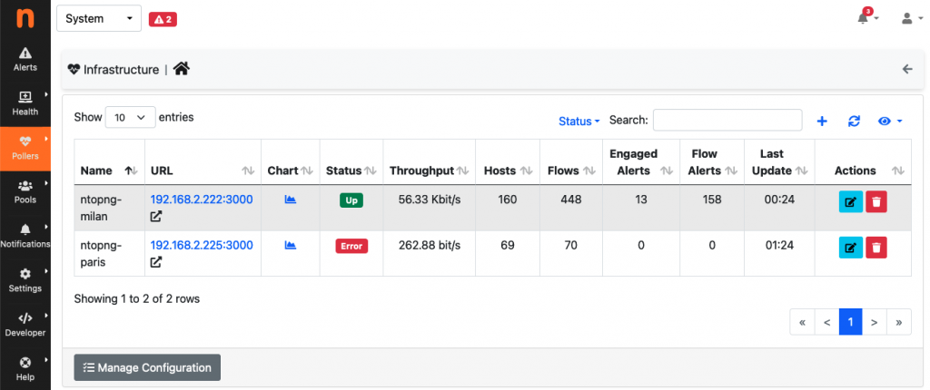
Task: Go to the Infrastructure home icon
Action: point(182,69)
